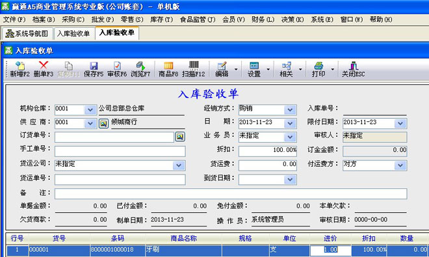429x257 pixels.
Task: Click the 备注 remarks field
Action: click(231, 193)
